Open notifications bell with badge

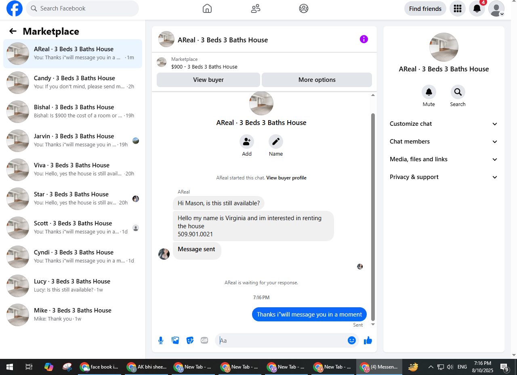(x=477, y=8)
